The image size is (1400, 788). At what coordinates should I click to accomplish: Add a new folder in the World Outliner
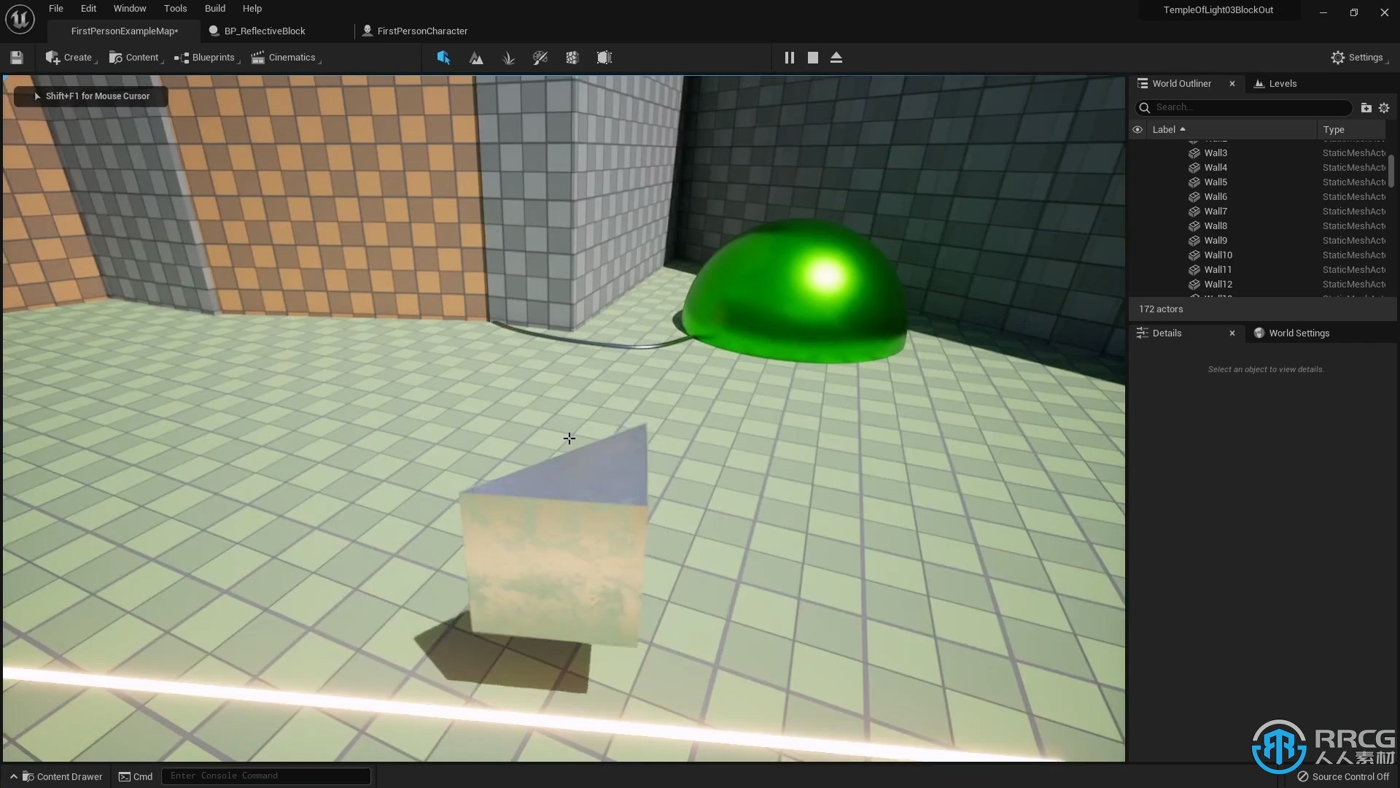pos(1366,108)
